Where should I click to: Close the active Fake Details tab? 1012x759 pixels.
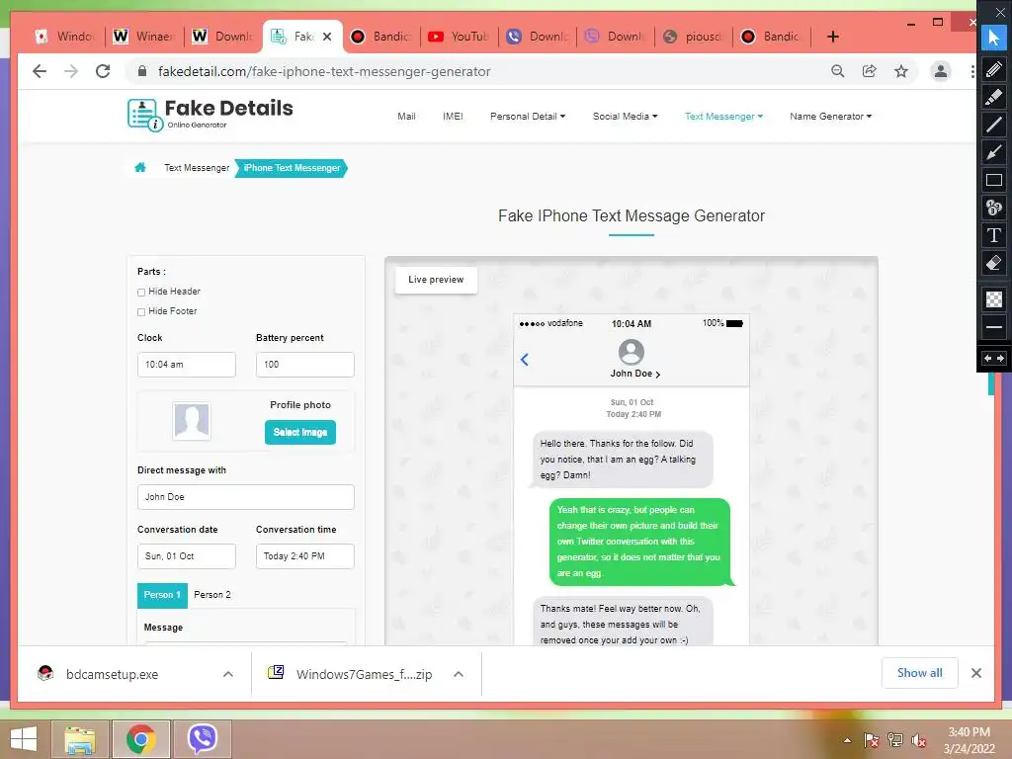tap(327, 37)
